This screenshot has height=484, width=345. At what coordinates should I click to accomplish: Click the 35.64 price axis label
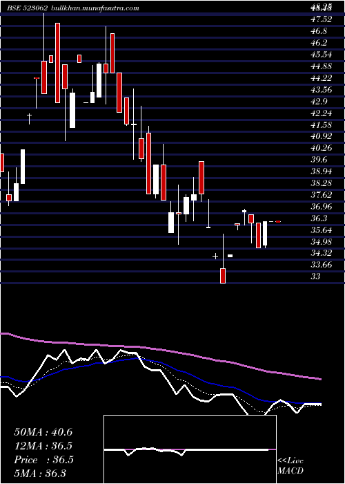[x=322, y=230]
